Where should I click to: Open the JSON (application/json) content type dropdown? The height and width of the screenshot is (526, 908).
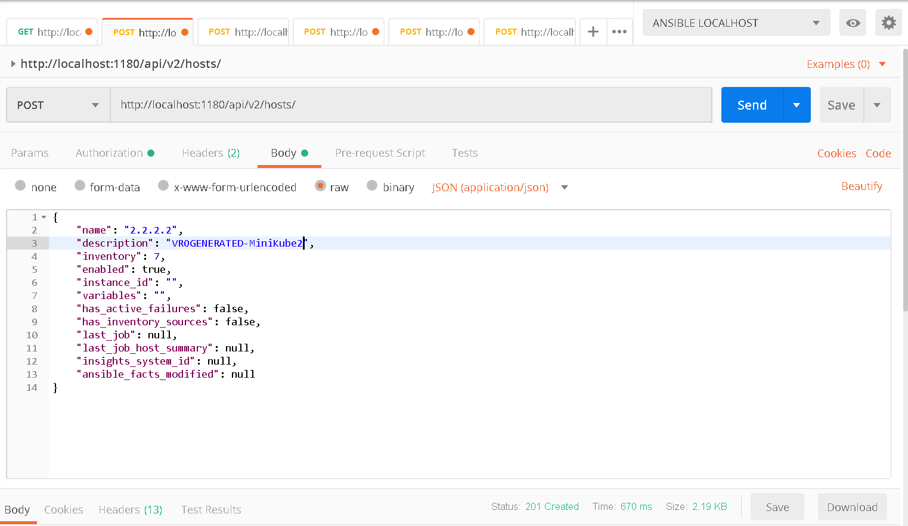click(500, 187)
